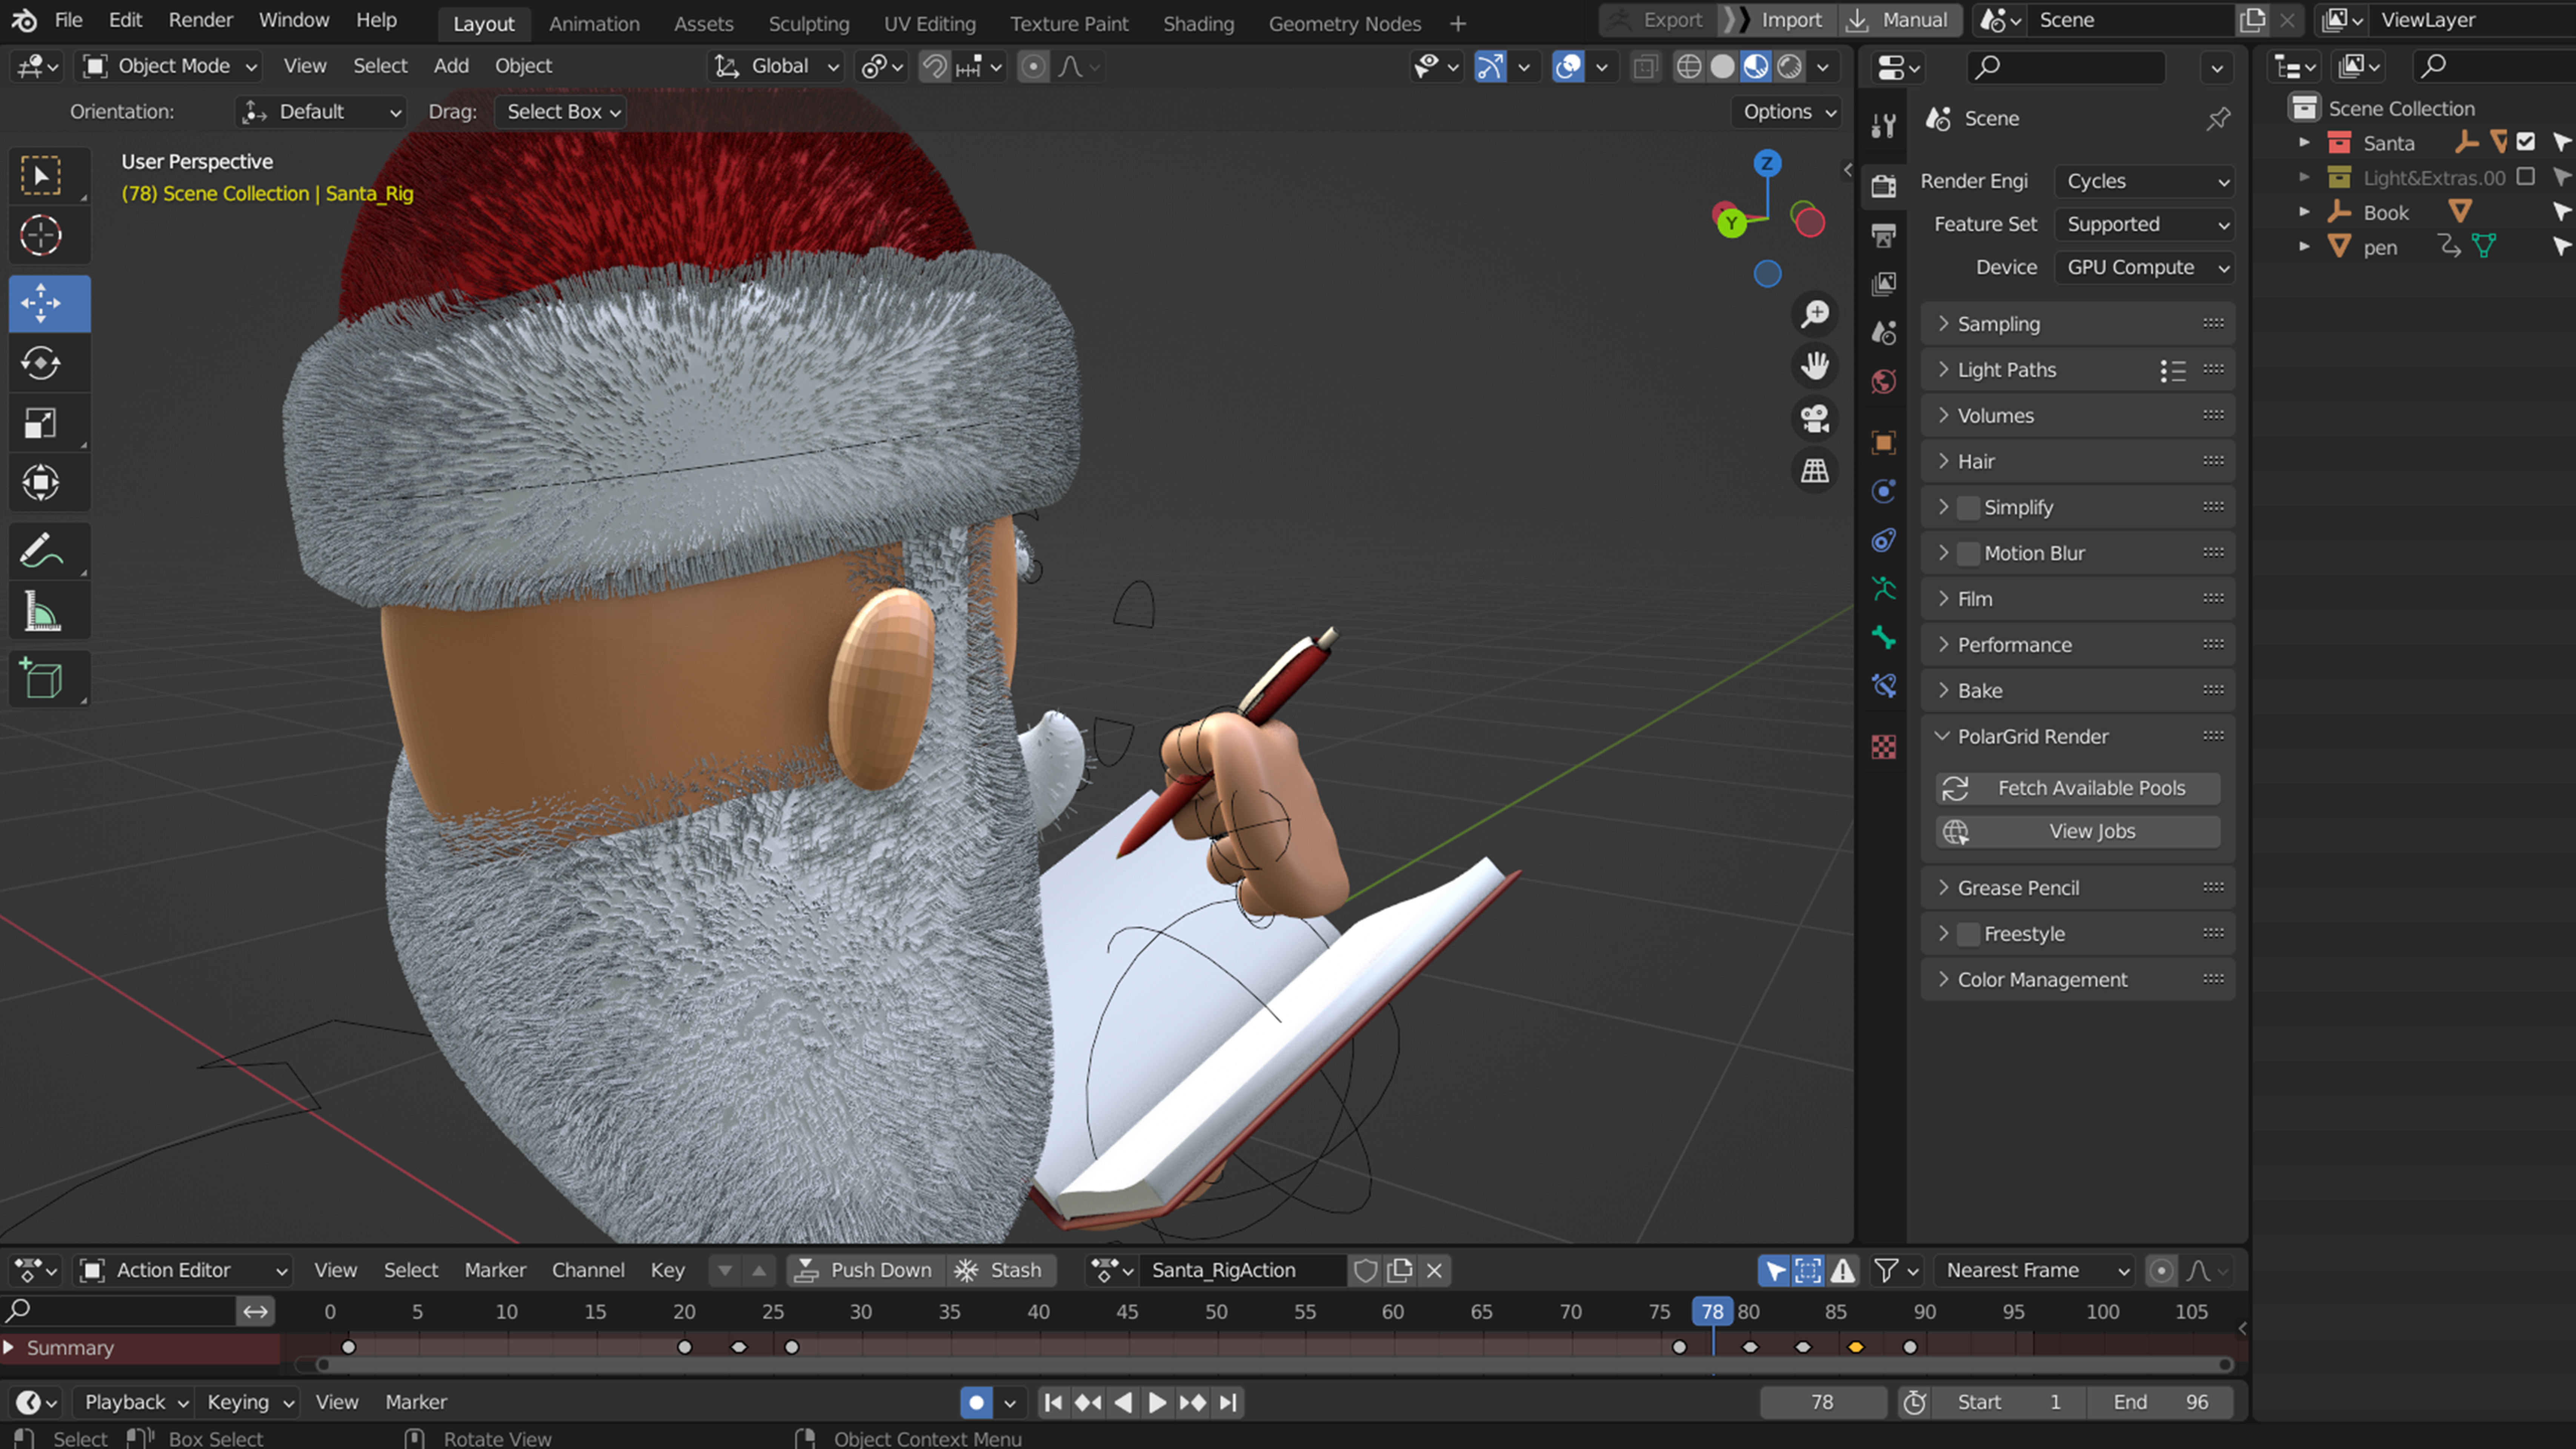Click the Pan view hand icon
2576x1449 pixels.
[1815, 366]
